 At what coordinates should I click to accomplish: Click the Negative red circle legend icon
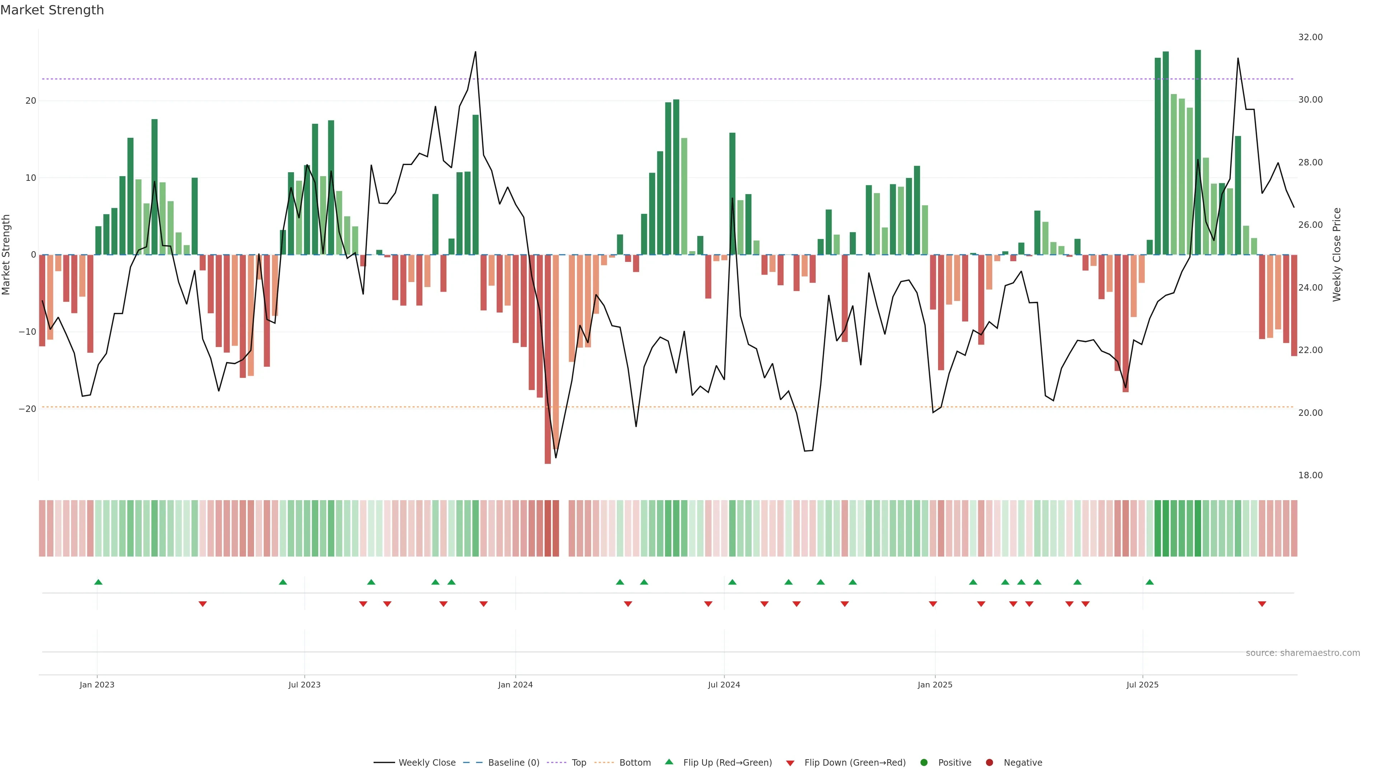pos(989,763)
